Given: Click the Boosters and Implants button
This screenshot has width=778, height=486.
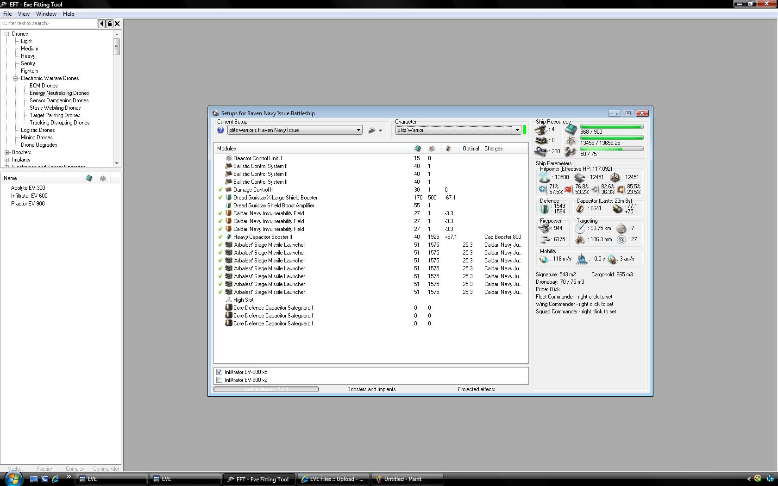Looking at the screenshot, I should click(371, 389).
